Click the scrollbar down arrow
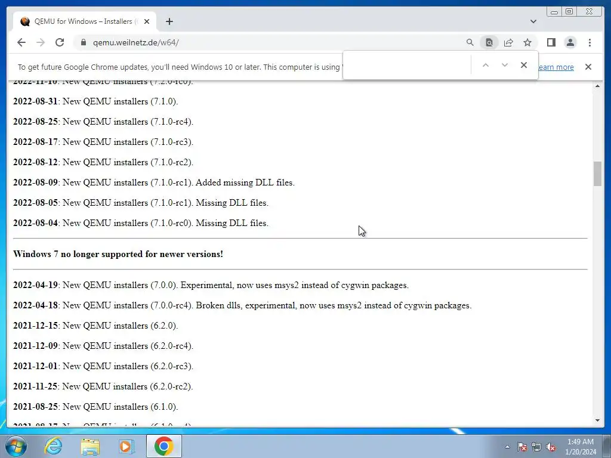The width and height of the screenshot is (611, 458). [597, 420]
